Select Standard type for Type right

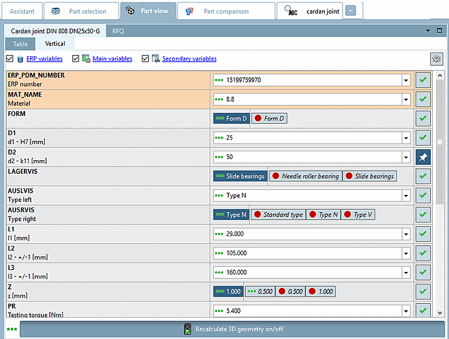(x=278, y=215)
